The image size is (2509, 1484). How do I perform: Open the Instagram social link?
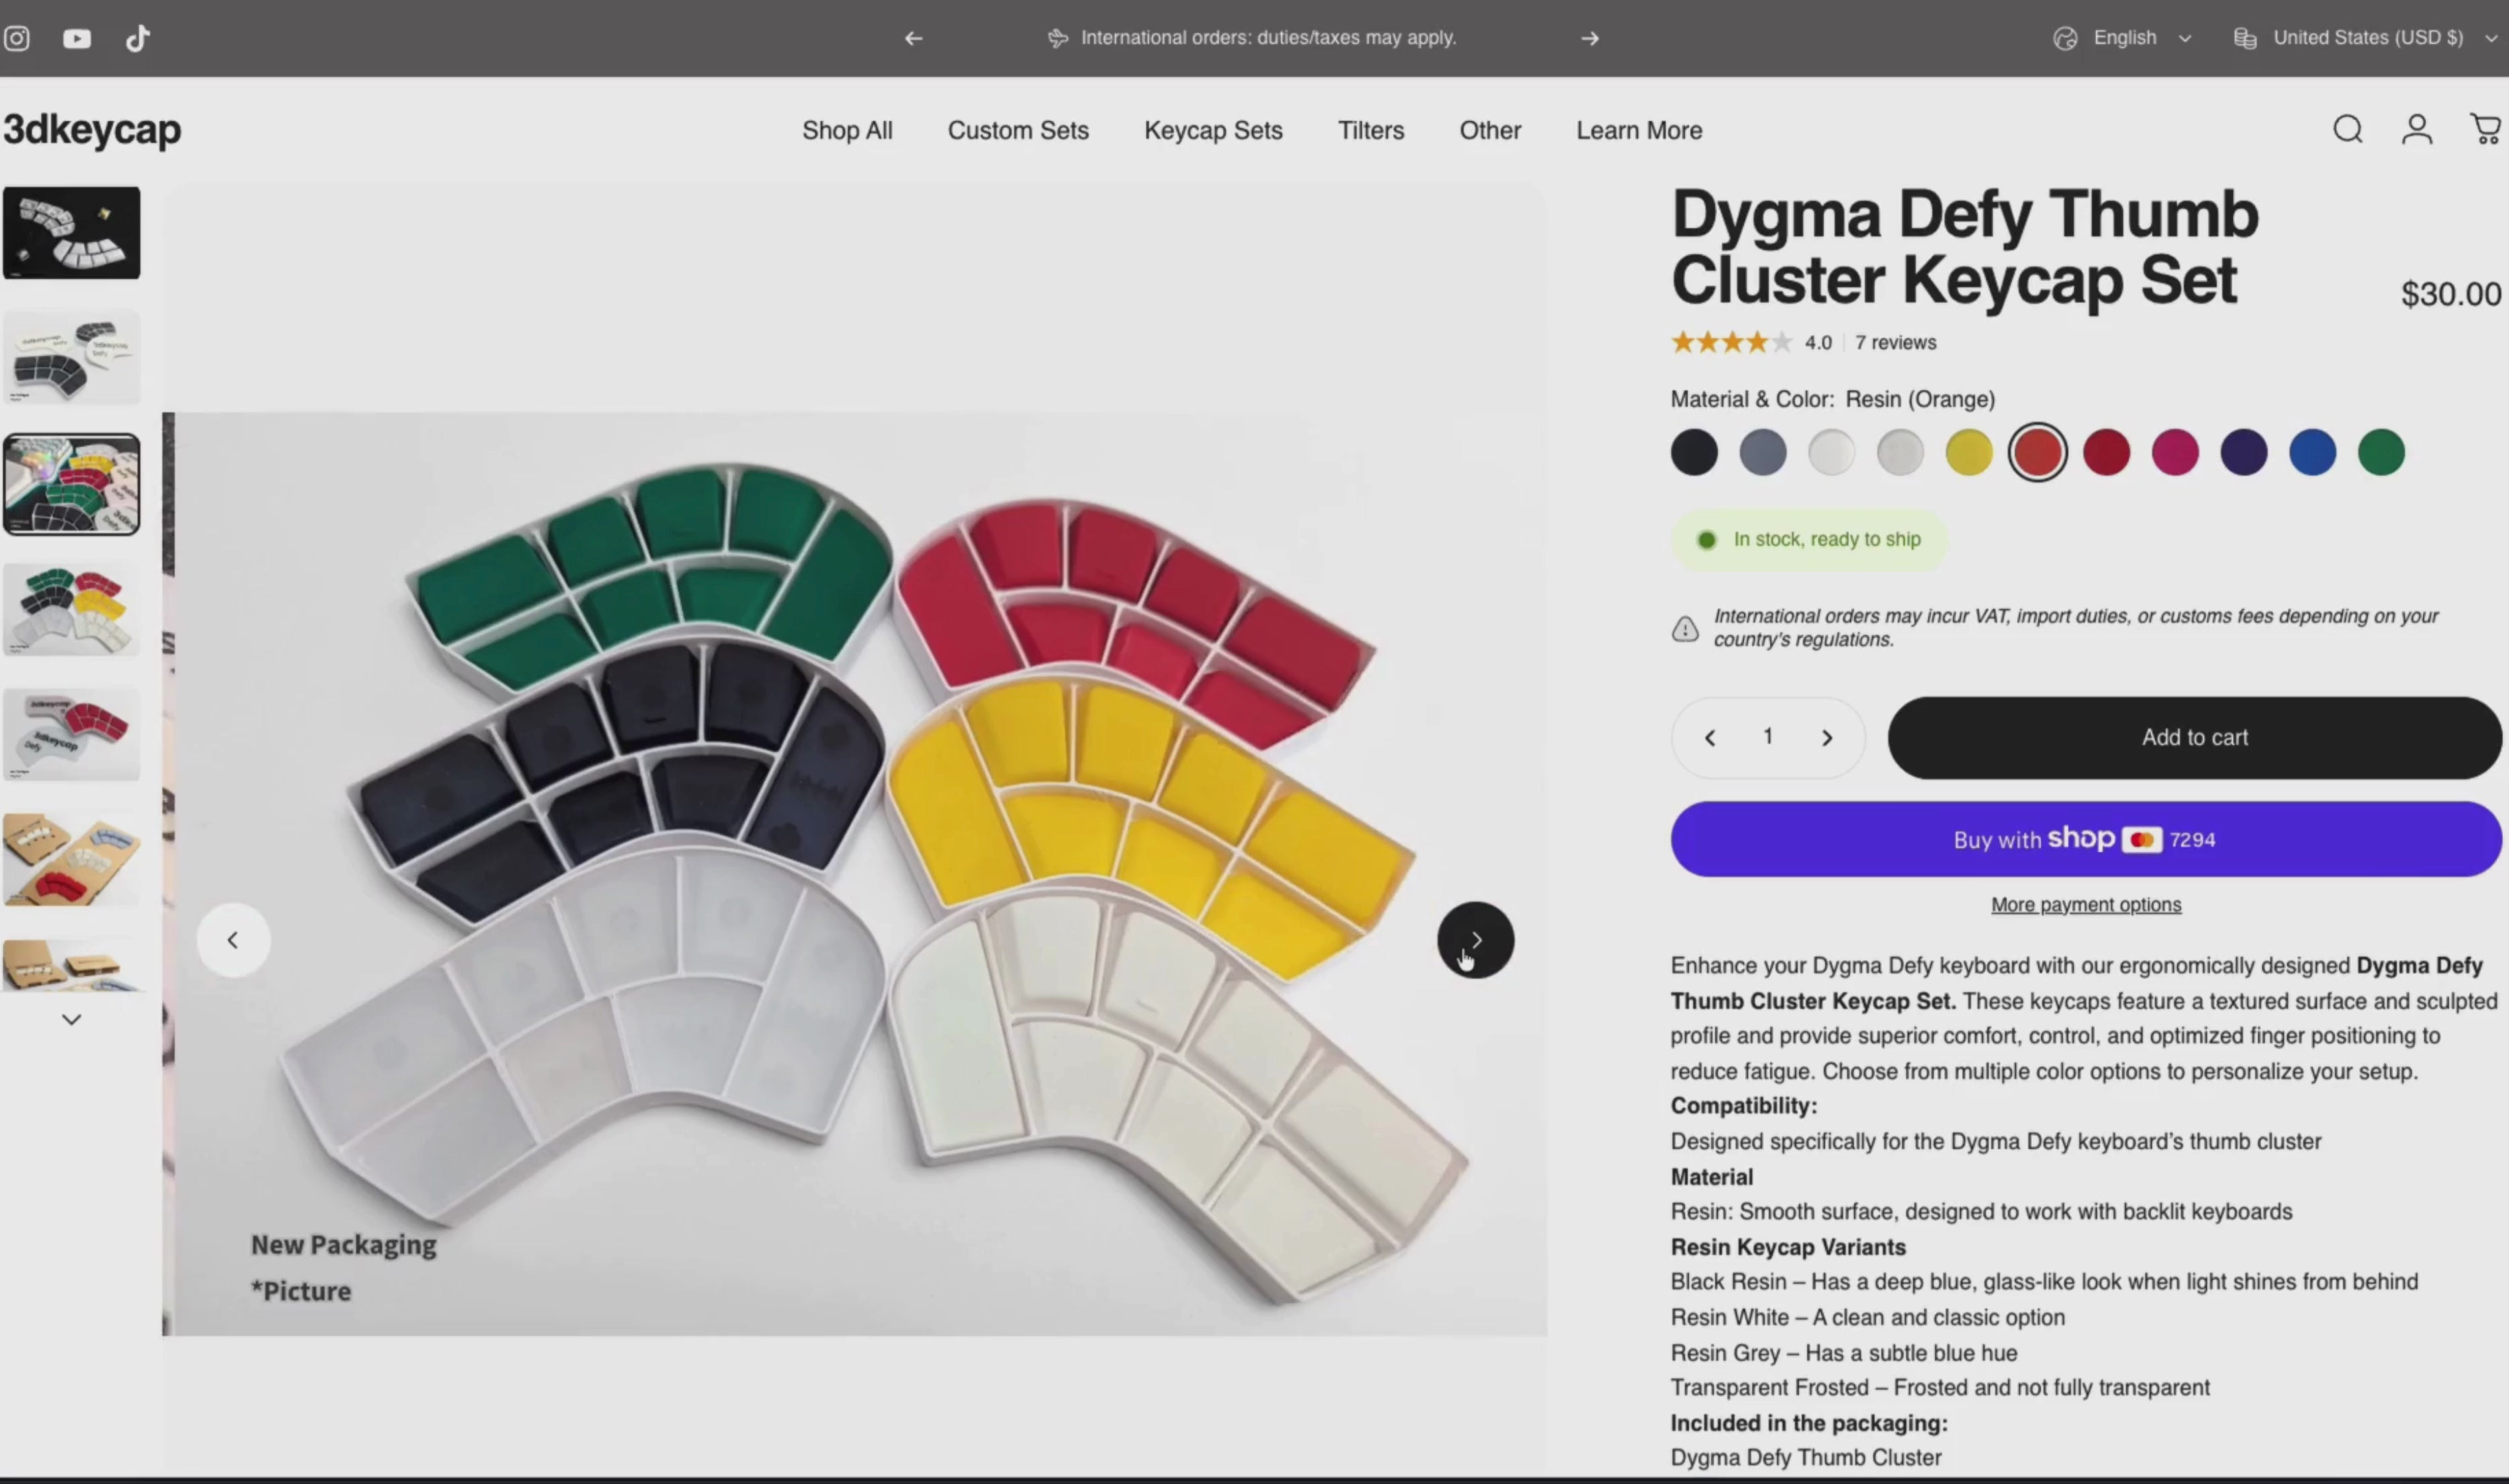point(17,38)
